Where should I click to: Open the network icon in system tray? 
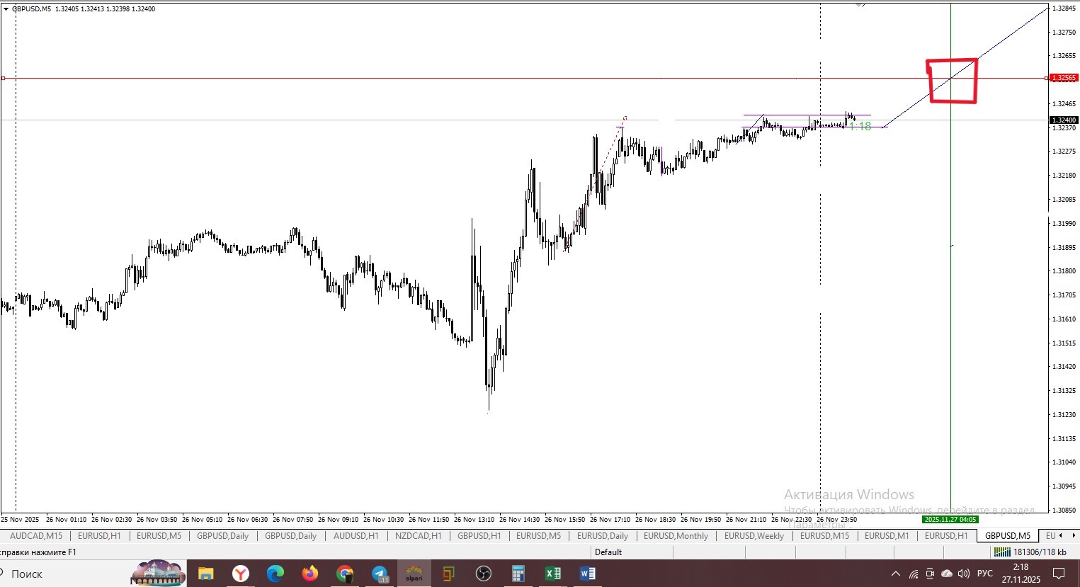[x=914, y=574]
